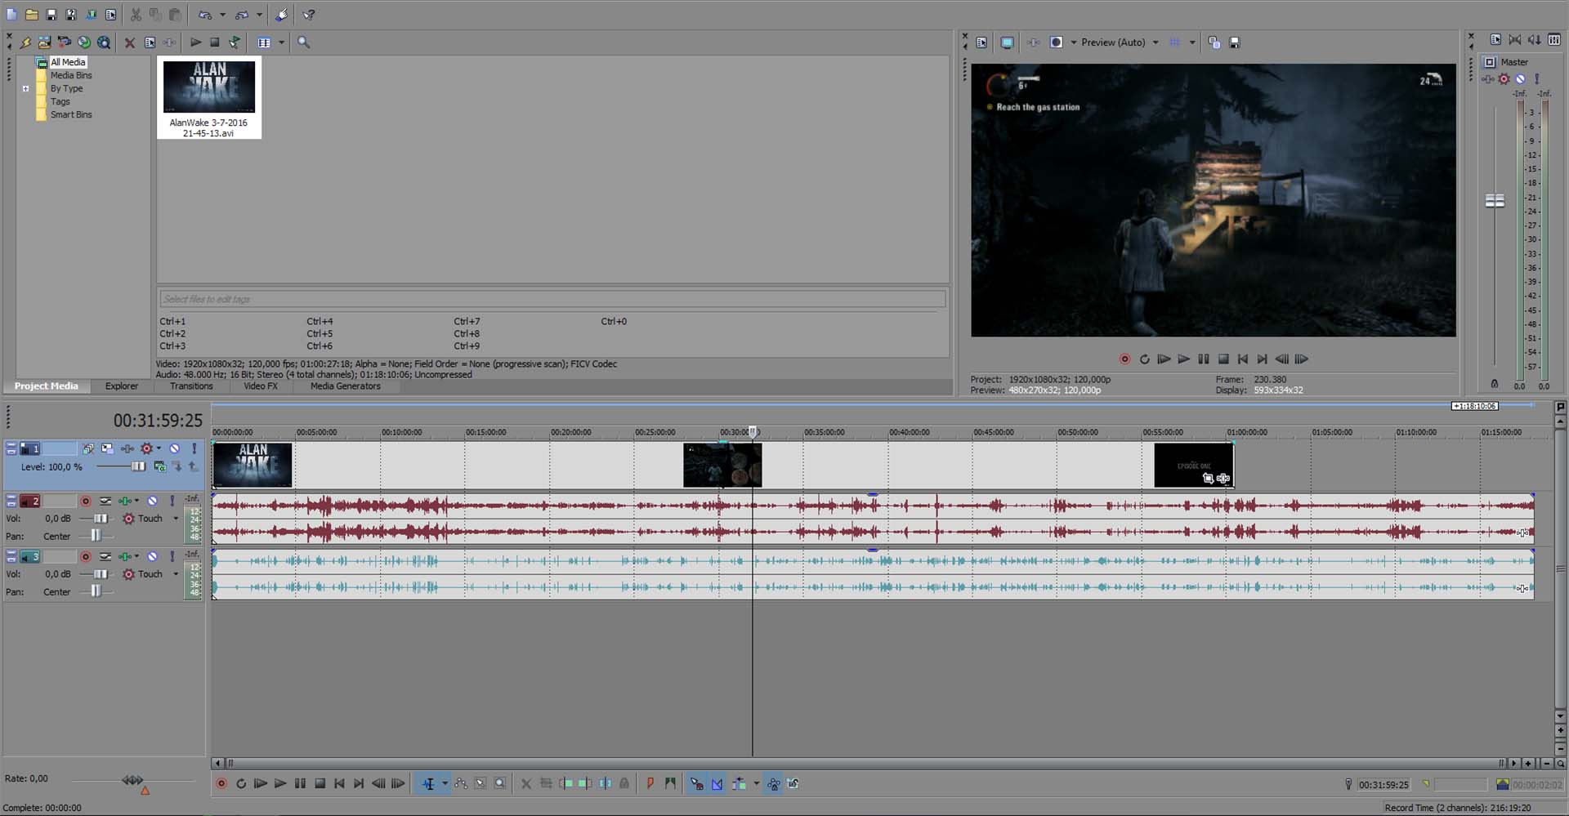
Task: Open Normal Edit Tool dropdown arrow
Action: point(445,784)
